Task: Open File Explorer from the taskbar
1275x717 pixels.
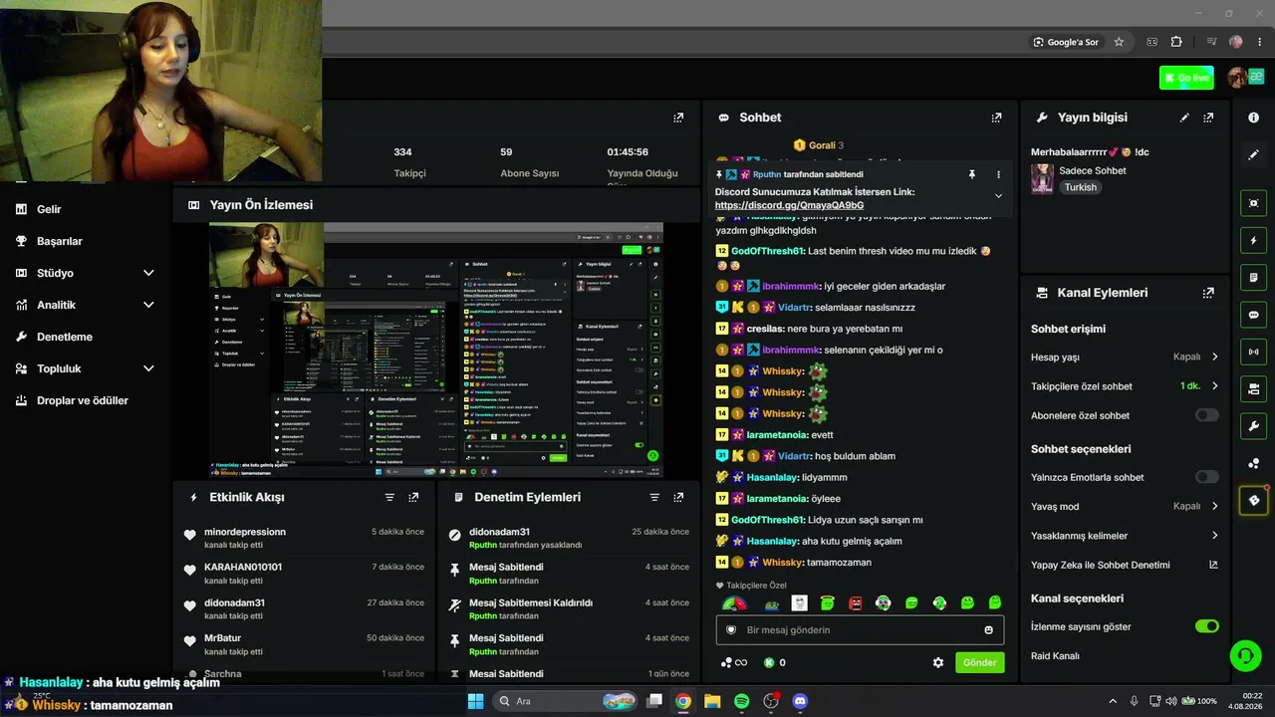Action: click(712, 701)
